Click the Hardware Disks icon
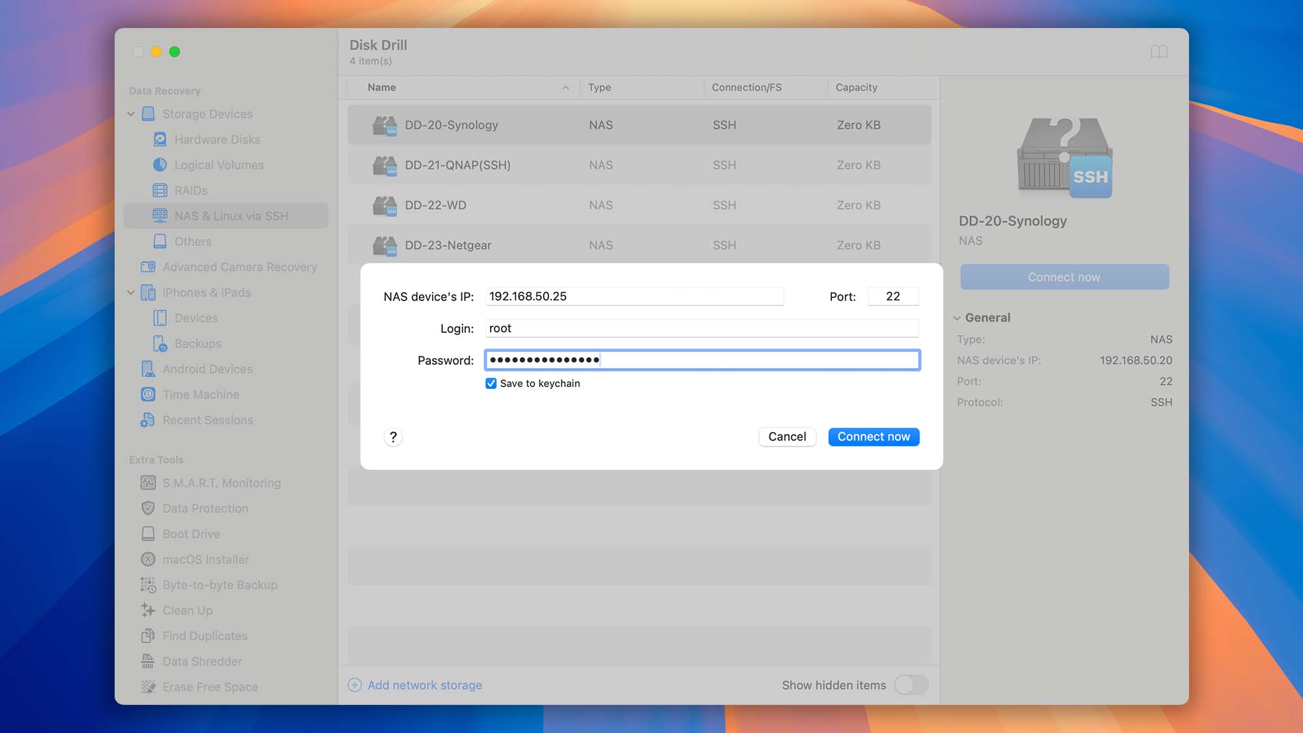Screen dimensions: 1303x733 [160, 139]
